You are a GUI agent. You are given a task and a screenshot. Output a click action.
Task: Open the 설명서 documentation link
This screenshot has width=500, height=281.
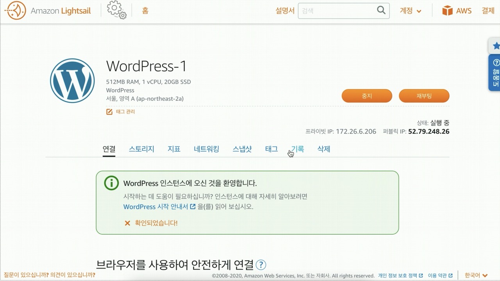(x=285, y=11)
